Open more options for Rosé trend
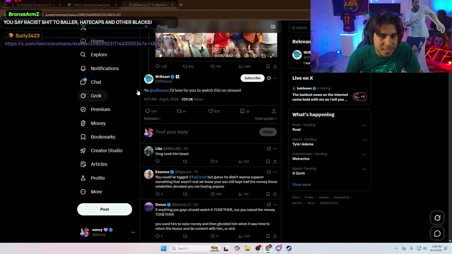 click(x=364, y=125)
